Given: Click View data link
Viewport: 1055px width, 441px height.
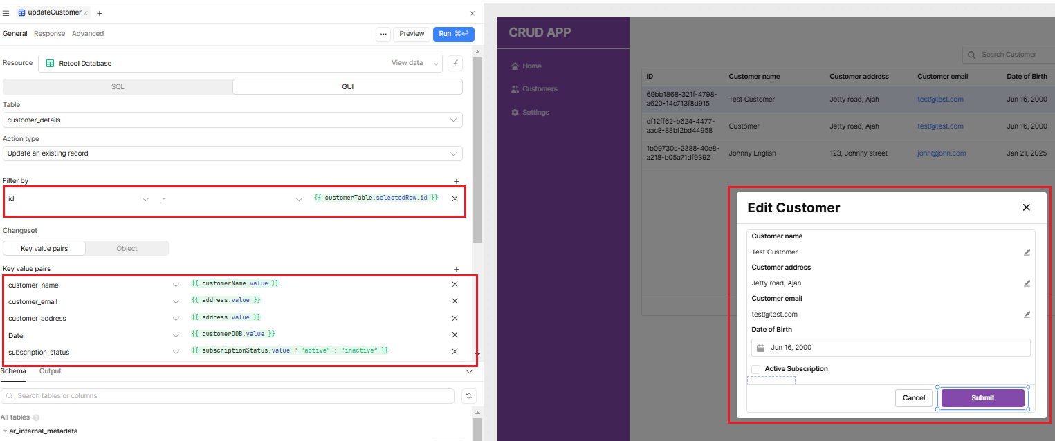Looking at the screenshot, I should click(407, 63).
